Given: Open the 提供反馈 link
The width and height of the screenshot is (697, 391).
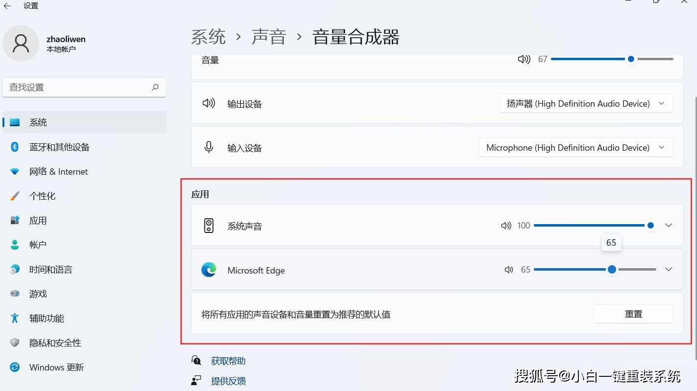Looking at the screenshot, I should (x=228, y=381).
